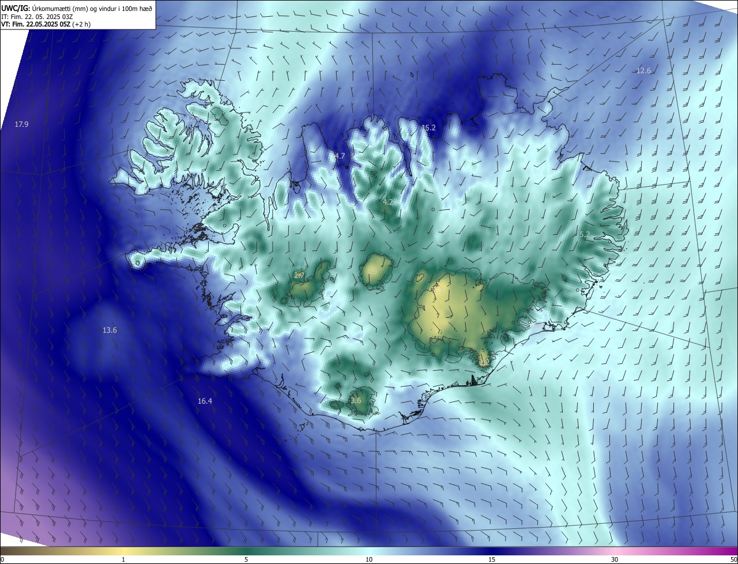
Task: Click the colorbar tick label 10
Action: [x=369, y=559]
